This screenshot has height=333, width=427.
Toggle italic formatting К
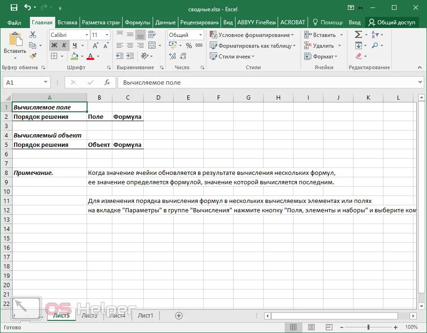click(64, 45)
